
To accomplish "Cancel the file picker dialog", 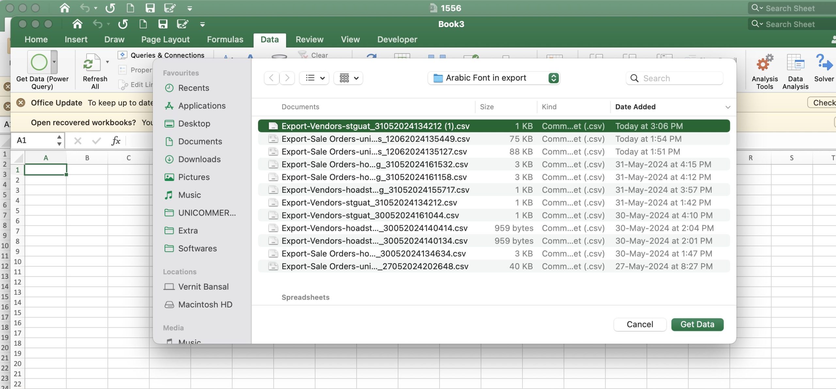I will 639,324.
